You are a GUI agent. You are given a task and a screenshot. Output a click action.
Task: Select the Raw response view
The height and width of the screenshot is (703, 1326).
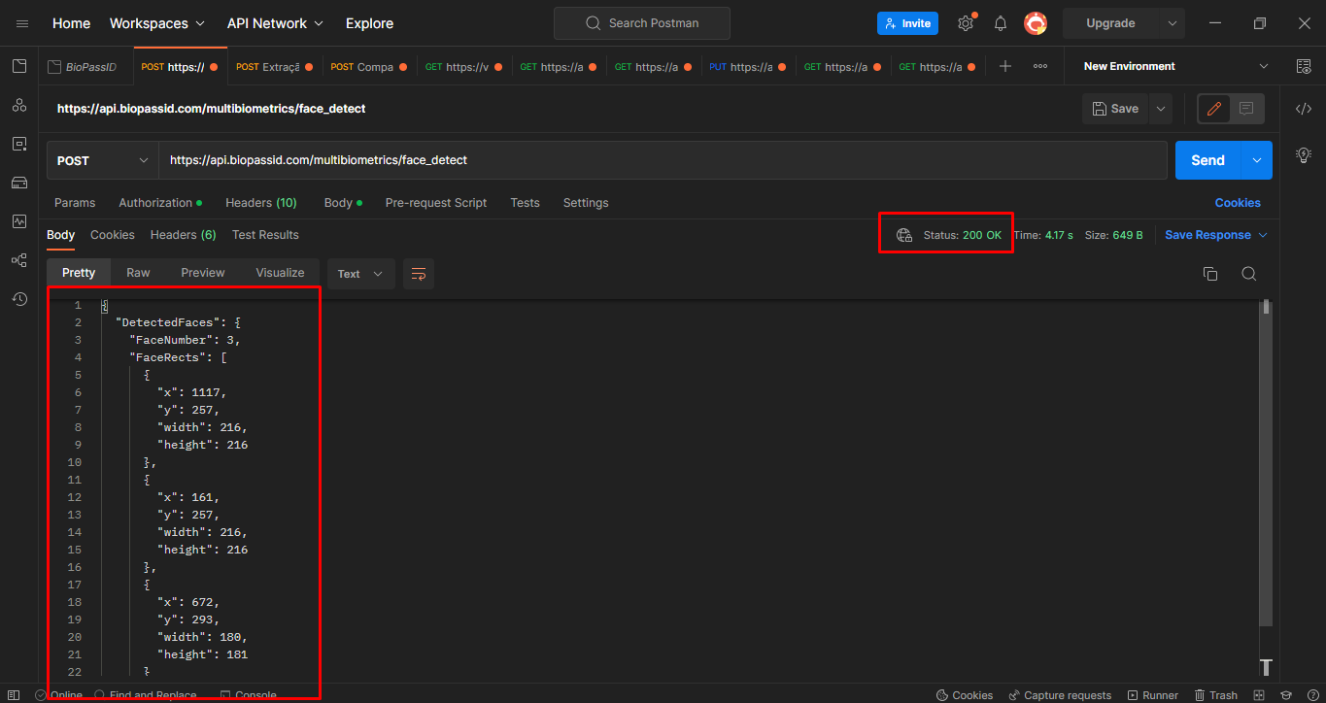pos(138,273)
